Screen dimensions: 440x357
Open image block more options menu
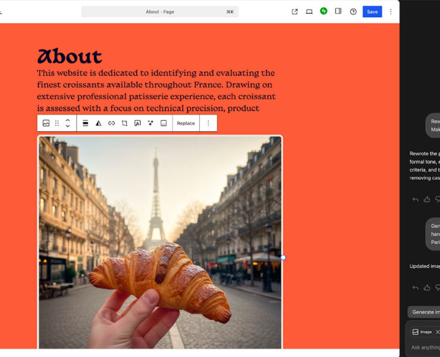pos(208,123)
